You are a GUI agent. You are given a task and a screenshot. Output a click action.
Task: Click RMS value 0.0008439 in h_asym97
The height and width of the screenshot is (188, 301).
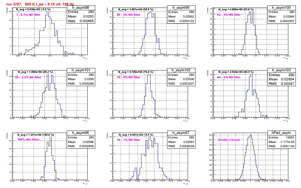(x=187, y=146)
